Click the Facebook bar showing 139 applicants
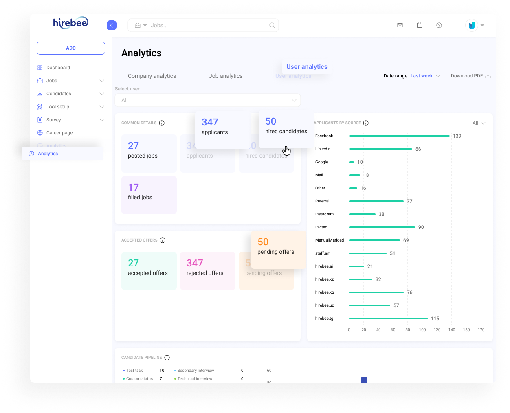Viewport: 510px width, 413px height. (x=399, y=136)
